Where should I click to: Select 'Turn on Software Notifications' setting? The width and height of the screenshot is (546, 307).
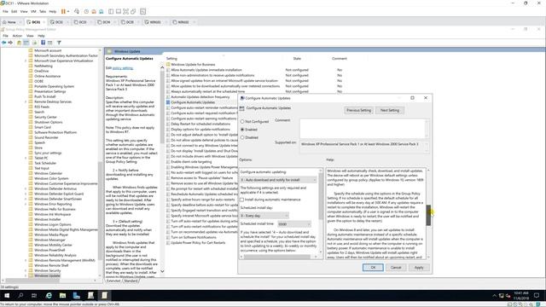point(194,237)
